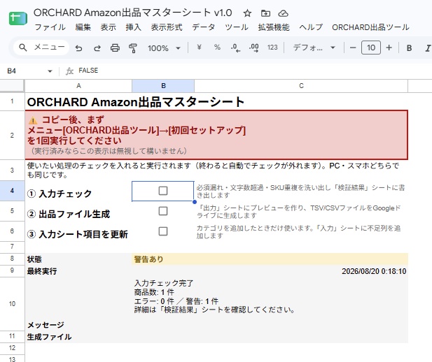This screenshot has width=432, height=362.
Task: Click the font size 10 field
Action: 371,48
